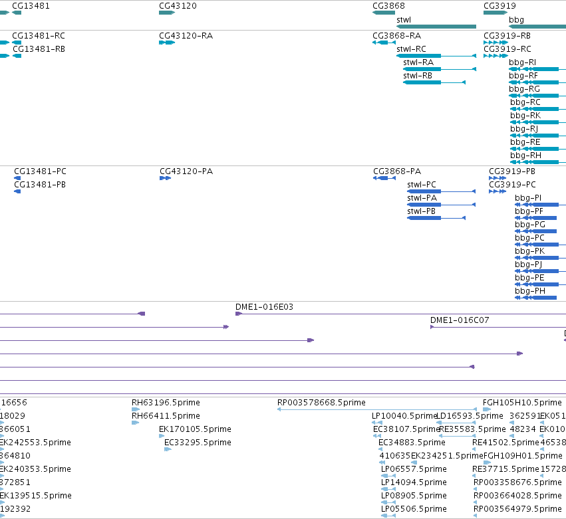Select transcript CG3919-RB
566x519 pixels.
point(495,43)
